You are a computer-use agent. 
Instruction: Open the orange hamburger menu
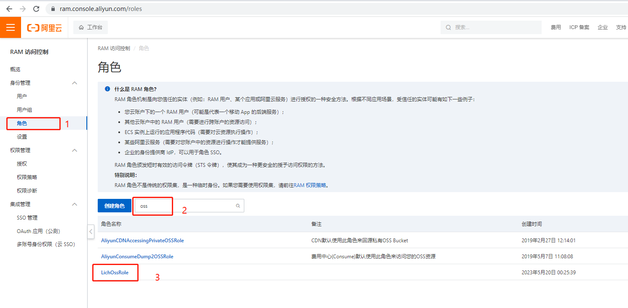click(x=11, y=27)
